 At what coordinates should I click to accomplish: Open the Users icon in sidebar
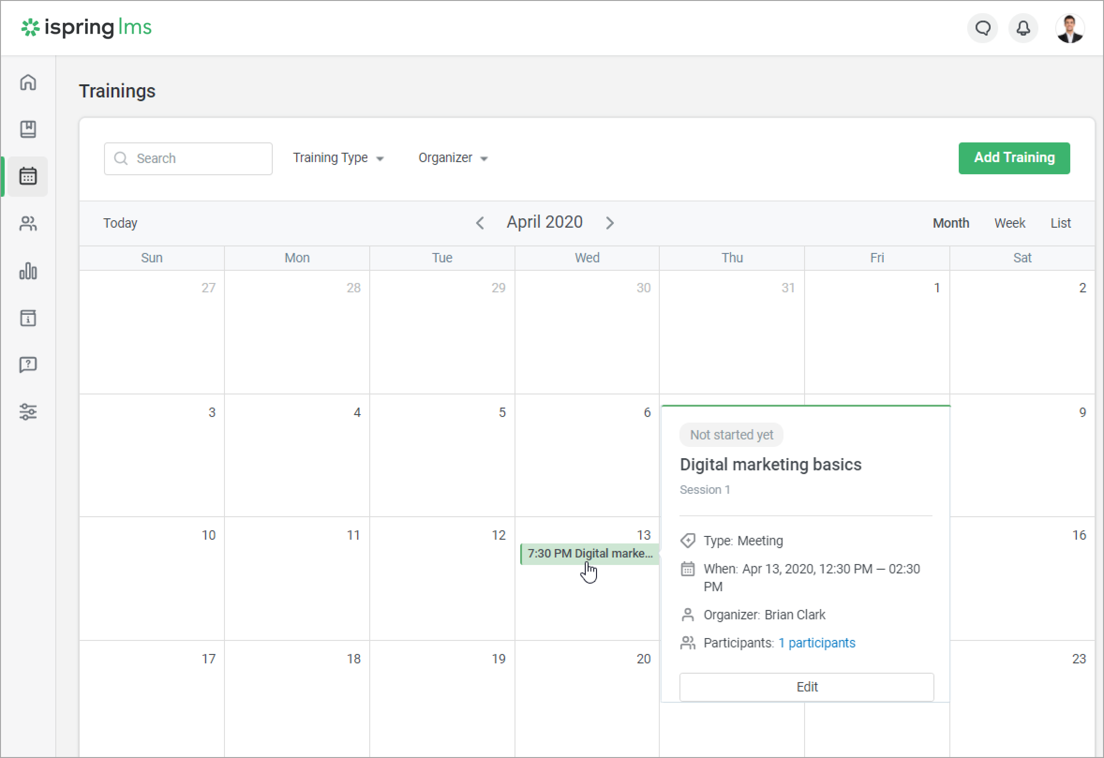28,223
